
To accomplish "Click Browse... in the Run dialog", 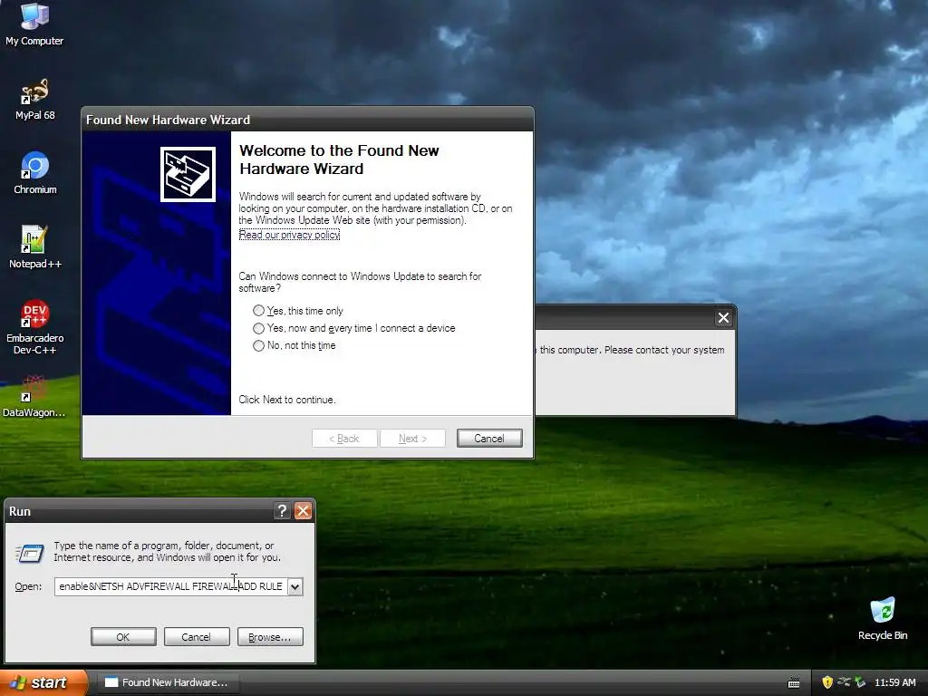I will tap(270, 637).
